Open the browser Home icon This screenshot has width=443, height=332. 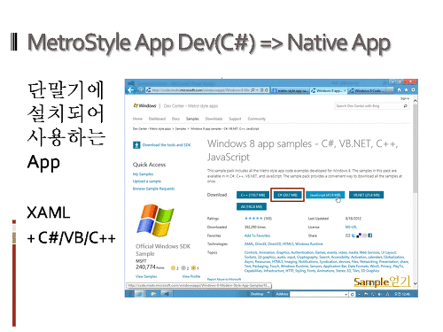pos(400,90)
